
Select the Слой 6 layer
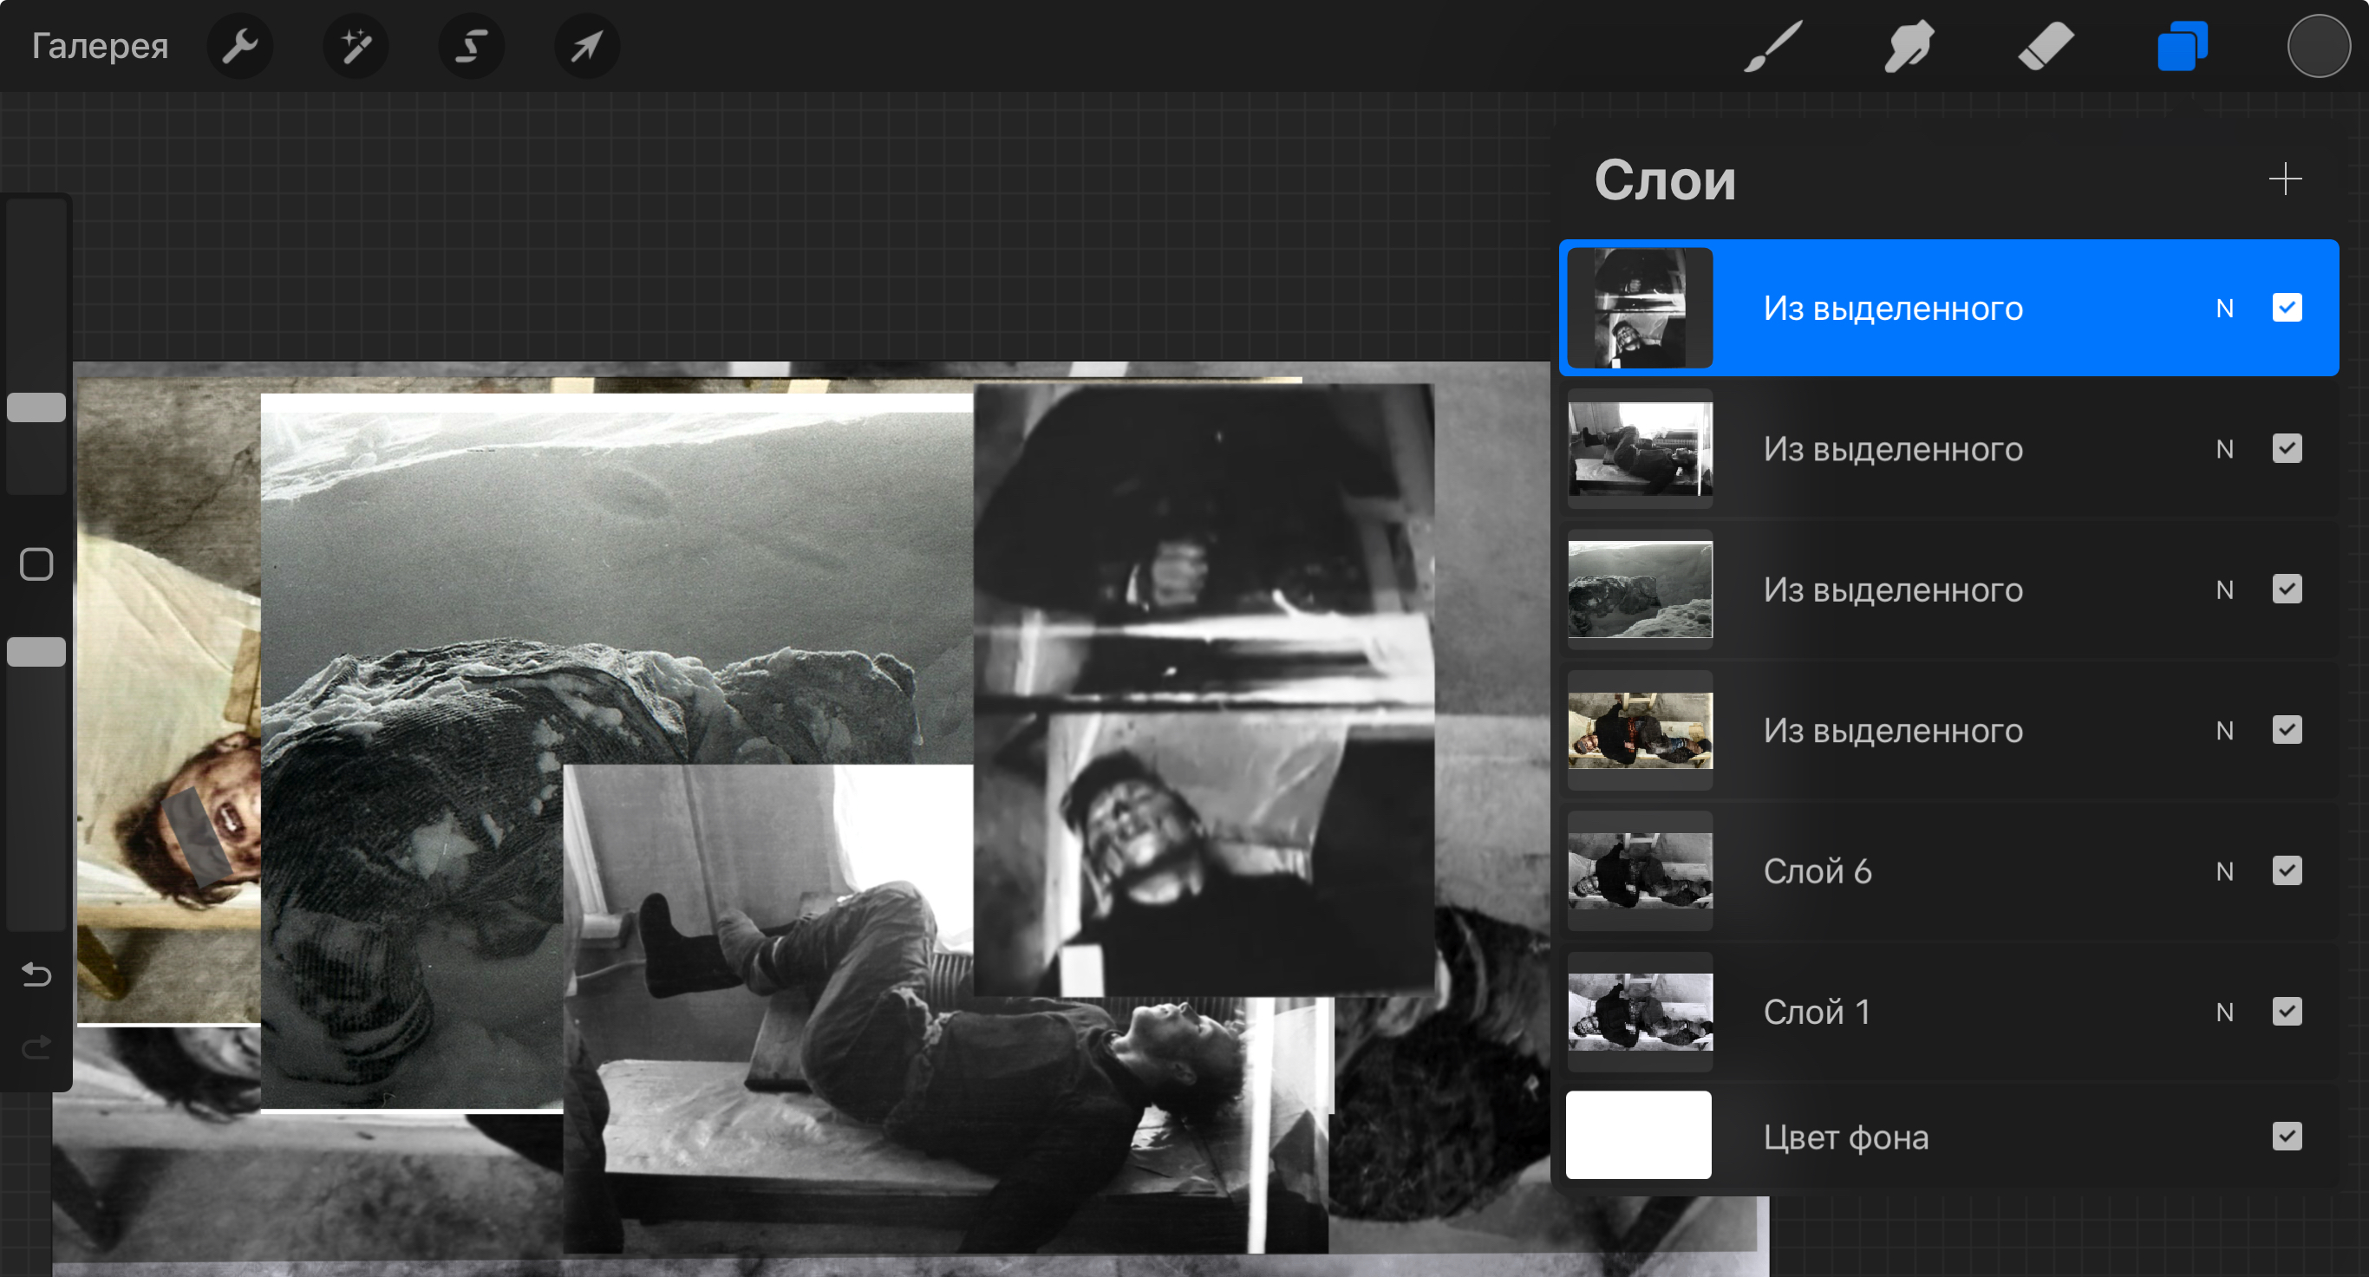1948,870
